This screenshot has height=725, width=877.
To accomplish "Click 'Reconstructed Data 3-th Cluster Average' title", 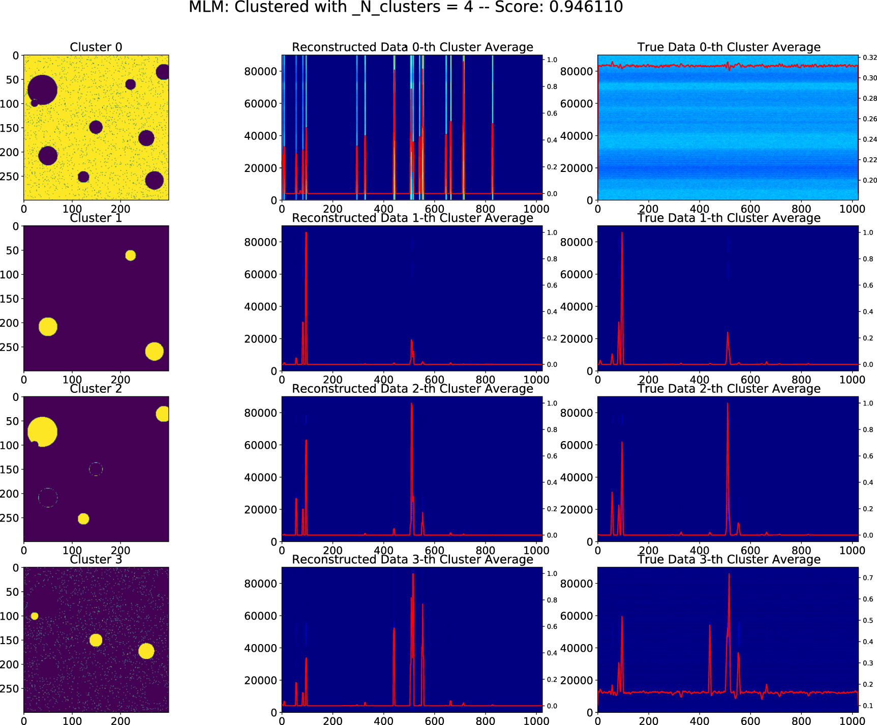I will (x=412, y=559).
